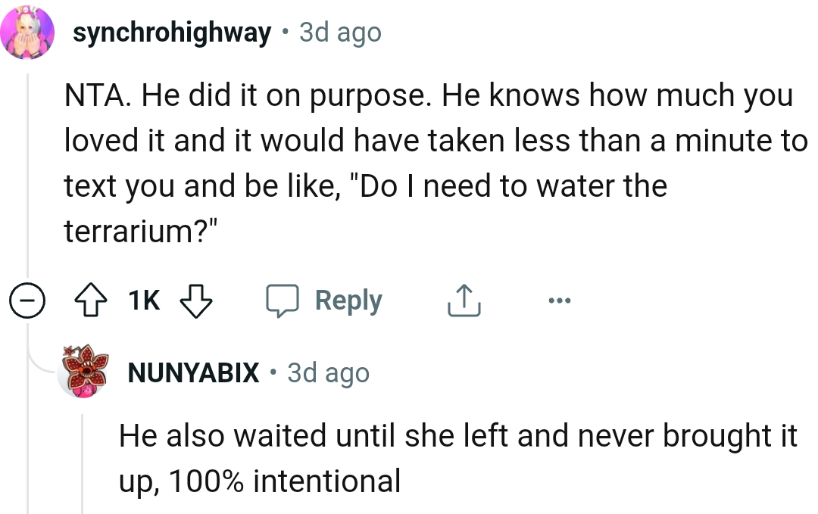The height and width of the screenshot is (514, 818).
Task: Downvote synchrohighway's comment
Action: [x=195, y=300]
